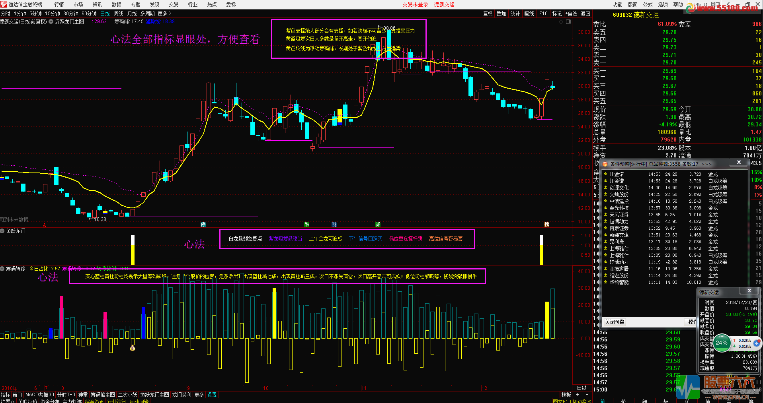Click the 天风证券 alert row
Viewport: 763px width, 403px height.
pos(675,215)
